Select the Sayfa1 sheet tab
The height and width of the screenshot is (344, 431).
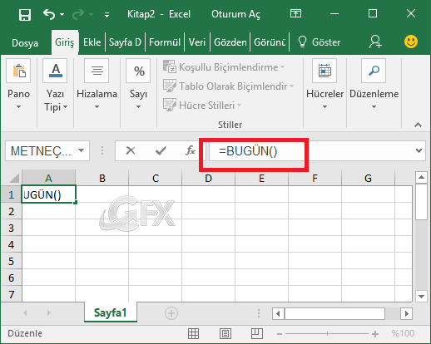click(x=111, y=312)
